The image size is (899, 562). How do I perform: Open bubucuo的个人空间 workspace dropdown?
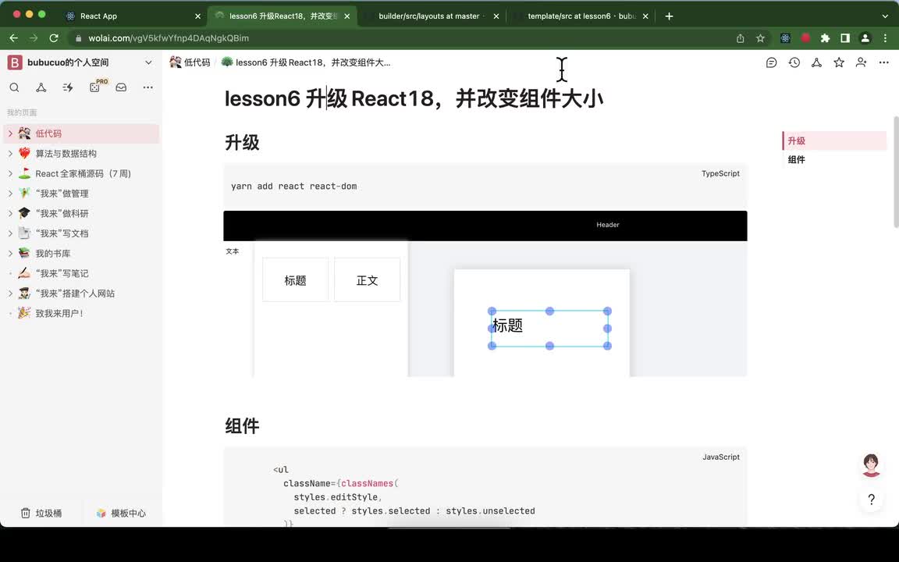(148, 62)
